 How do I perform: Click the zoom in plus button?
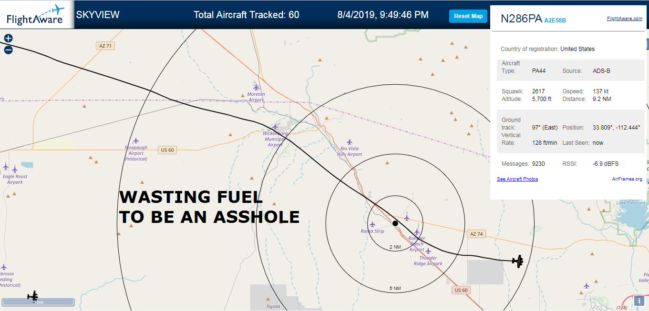click(8, 39)
